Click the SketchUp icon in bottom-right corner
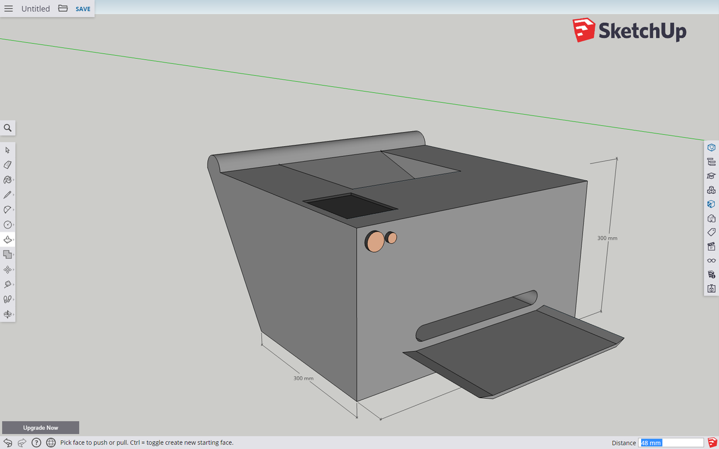The width and height of the screenshot is (719, 449). click(x=712, y=442)
